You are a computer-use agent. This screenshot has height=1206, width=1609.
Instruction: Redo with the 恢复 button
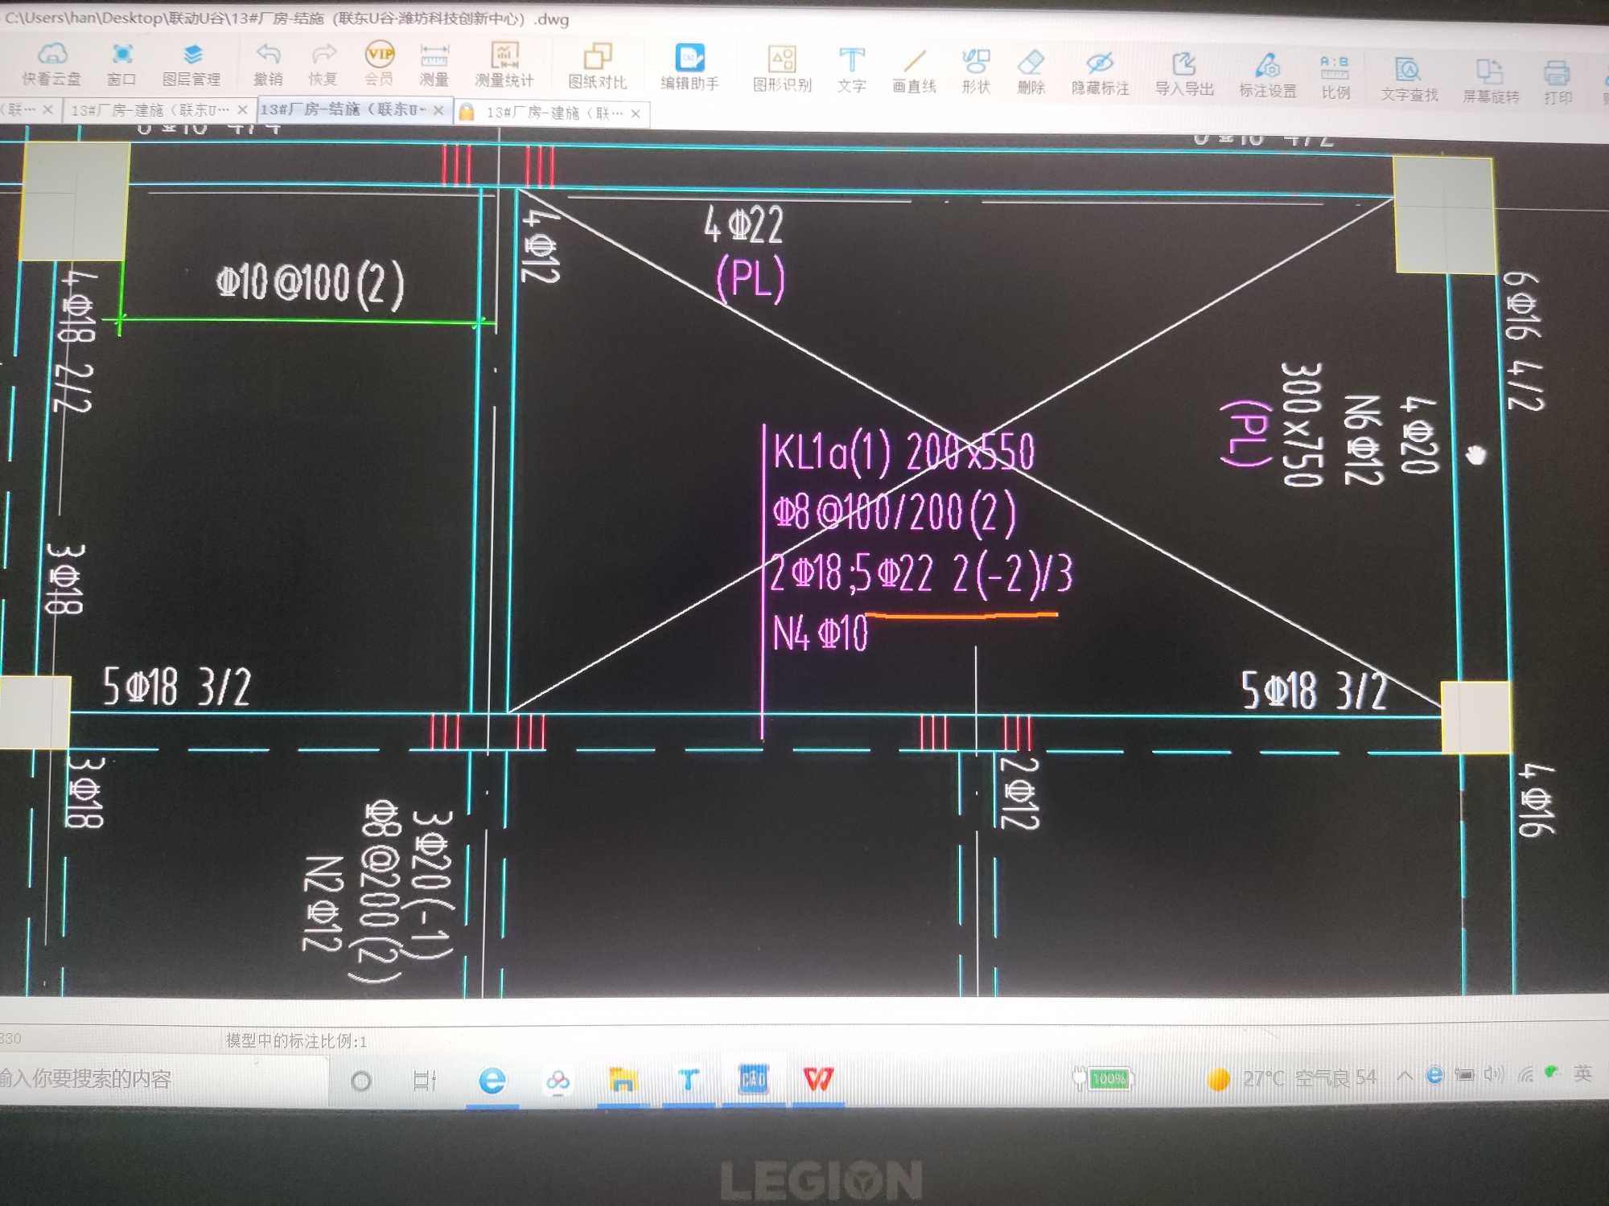click(x=323, y=64)
